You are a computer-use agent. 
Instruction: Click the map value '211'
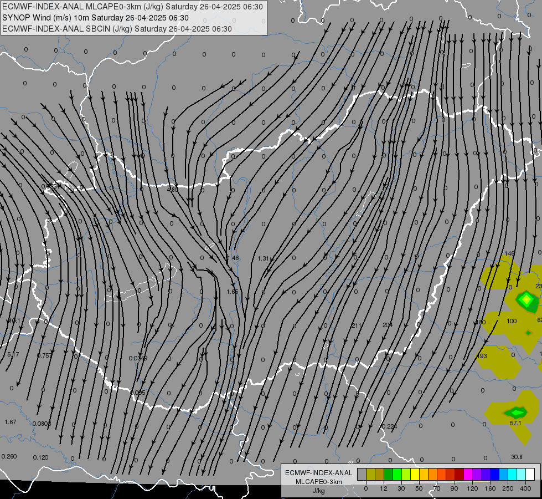pos(356,325)
